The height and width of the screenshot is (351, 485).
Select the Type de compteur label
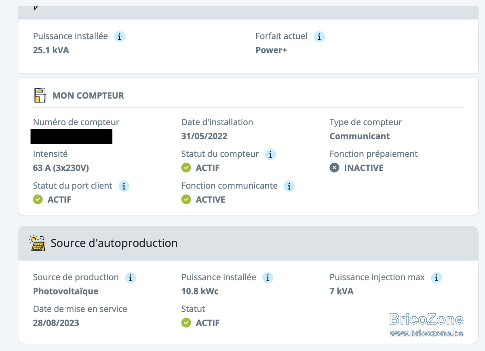pos(366,122)
